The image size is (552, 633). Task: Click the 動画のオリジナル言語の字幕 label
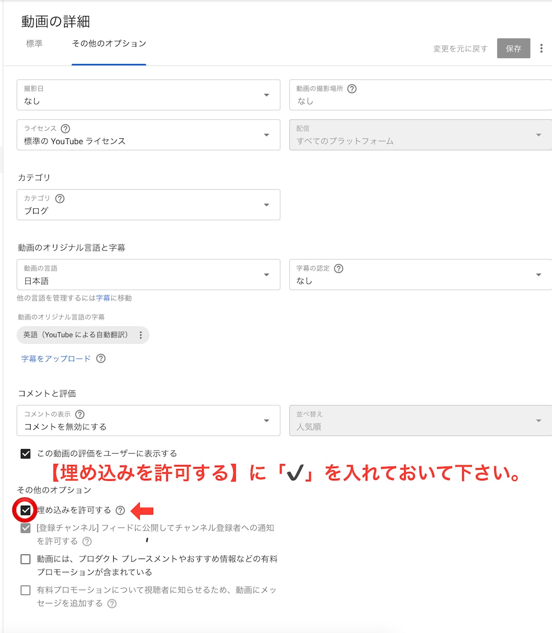click(61, 317)
